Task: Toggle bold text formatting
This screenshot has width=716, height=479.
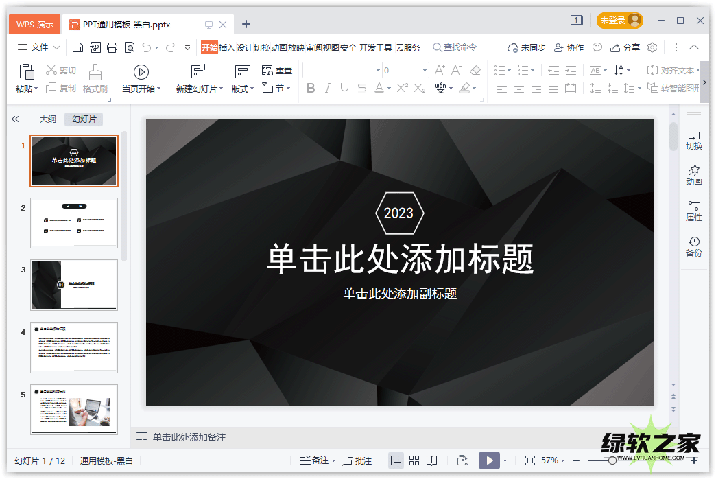Action: coord(311,88)
